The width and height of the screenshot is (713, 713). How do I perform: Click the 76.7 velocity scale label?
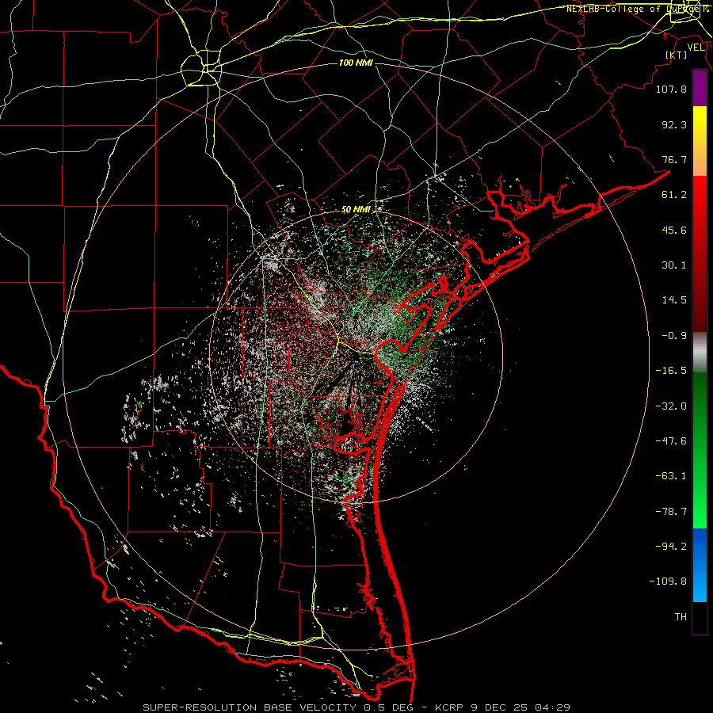[x=674, y=159]
